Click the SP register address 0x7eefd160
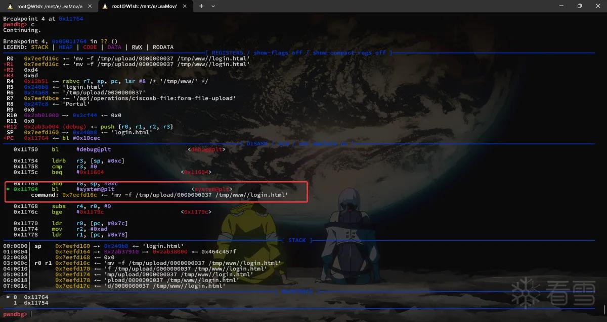This screenshot has width=607, height=322. point(41,132)
